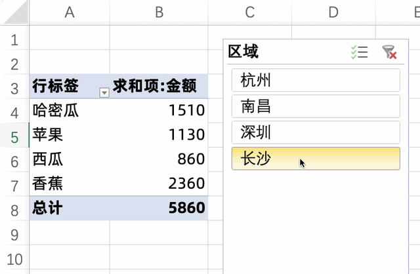Image resolution: width=420 pixels, height=274 pixels.
Task: Select 南昌 slicer item
Action: click(x=316, y=106)
